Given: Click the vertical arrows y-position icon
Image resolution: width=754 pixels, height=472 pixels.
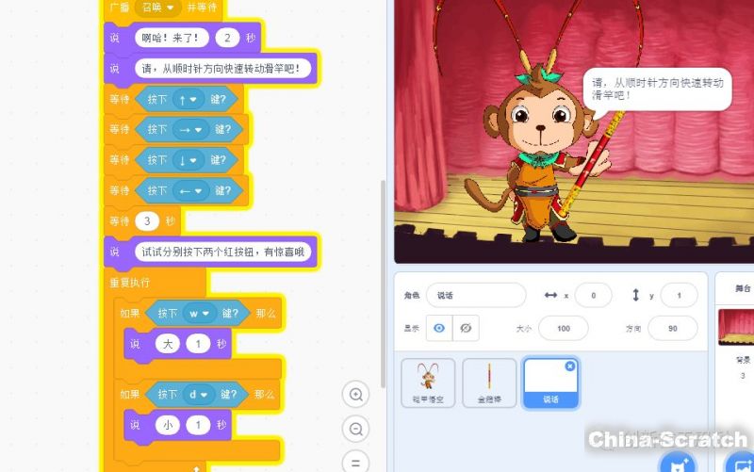Looking at the screenshot, I should click(635, 295).
